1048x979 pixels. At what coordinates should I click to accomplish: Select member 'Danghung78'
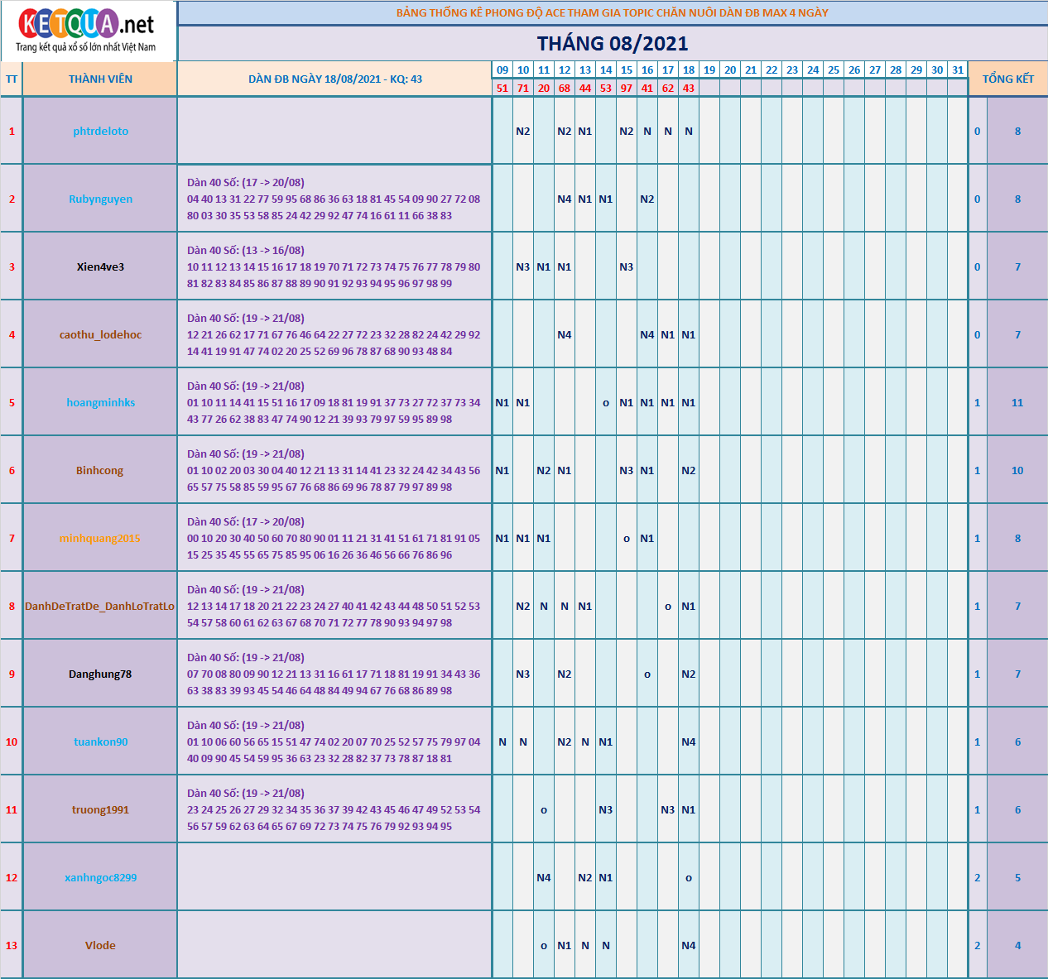(100, 674)
